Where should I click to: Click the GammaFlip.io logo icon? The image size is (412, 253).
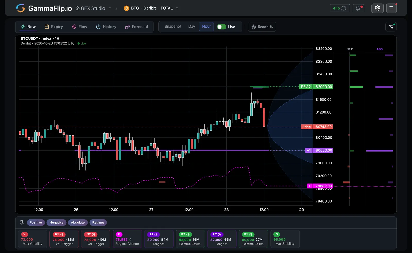click(20, 8)
